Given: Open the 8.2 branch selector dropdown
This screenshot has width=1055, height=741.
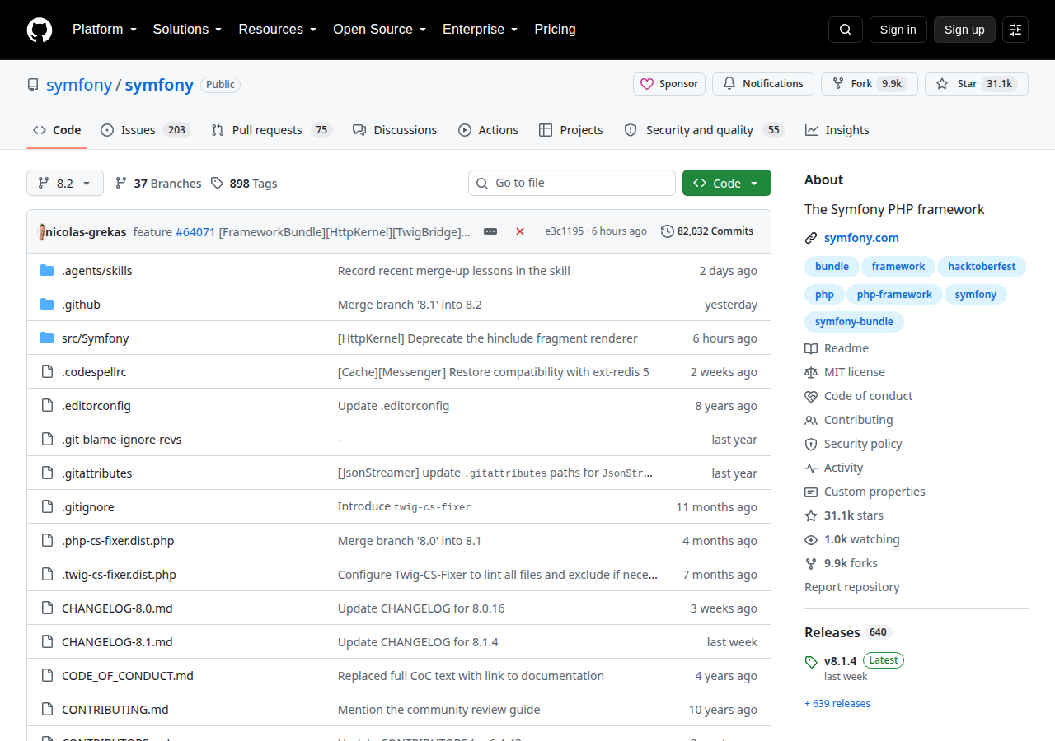Looking at the screenshot, I should [x=65, y=183].
